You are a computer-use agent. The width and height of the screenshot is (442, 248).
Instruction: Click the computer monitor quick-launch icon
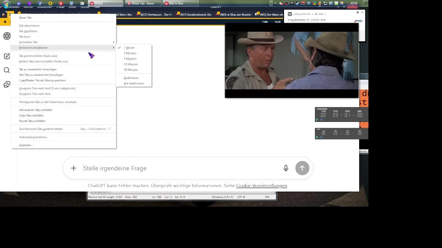click(71, 3)
